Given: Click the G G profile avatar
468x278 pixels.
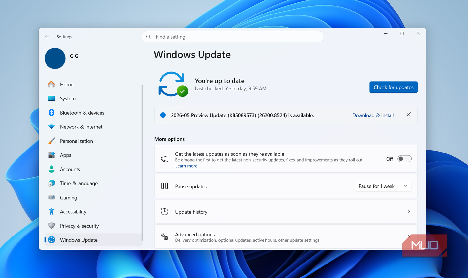Looking at the screenshot, I should coord(55,58).
